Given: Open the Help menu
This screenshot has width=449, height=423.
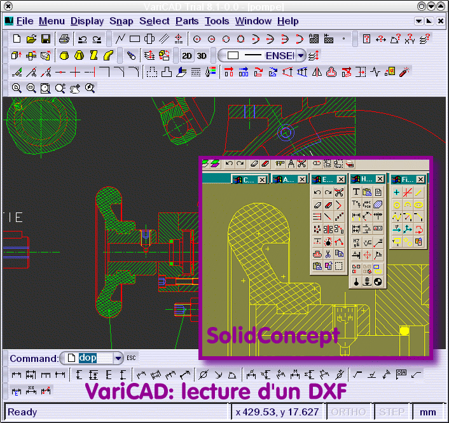Looking at the screenshot, I should coord(288,21).
